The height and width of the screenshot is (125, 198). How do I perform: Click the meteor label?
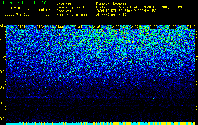pyautogui.click(x=45, y=10)
